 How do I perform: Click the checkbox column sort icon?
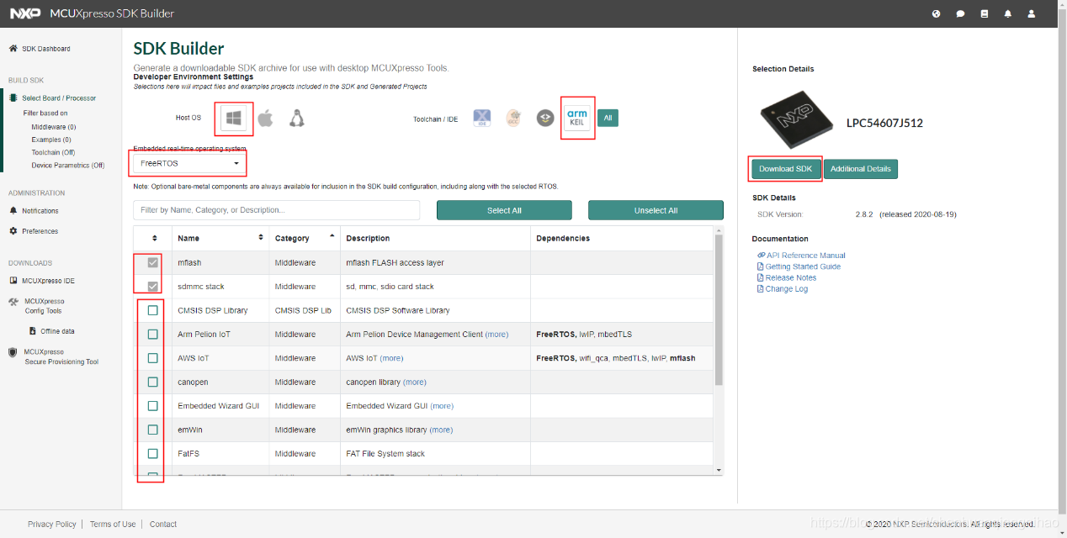point(154,238)
